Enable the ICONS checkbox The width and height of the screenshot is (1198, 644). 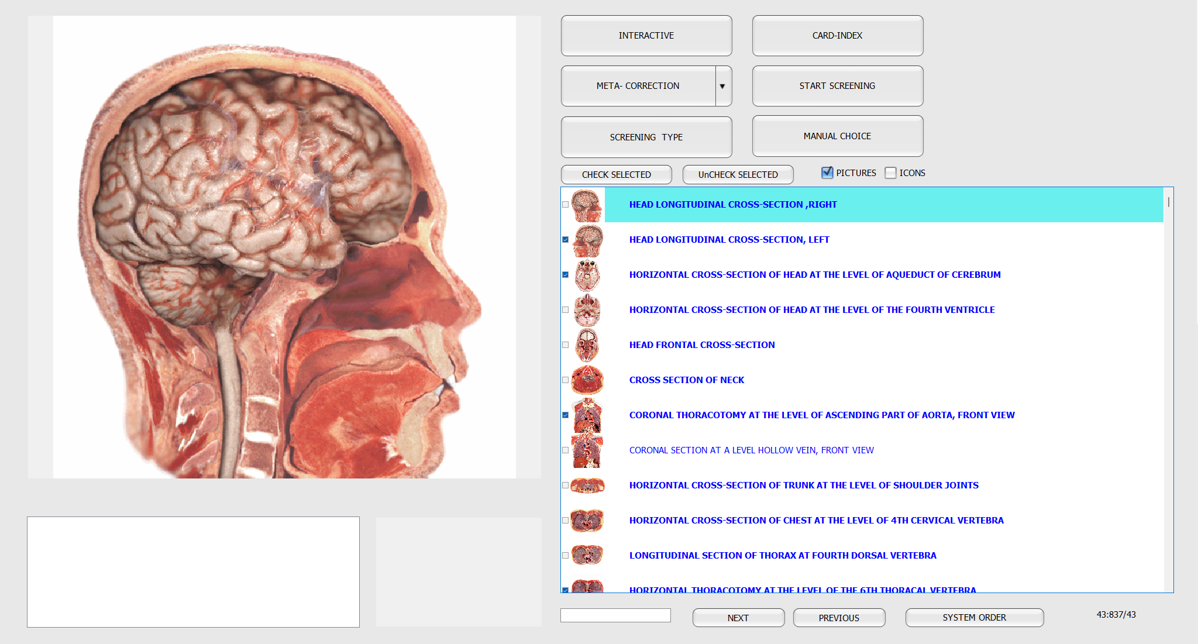coord(890,173)
